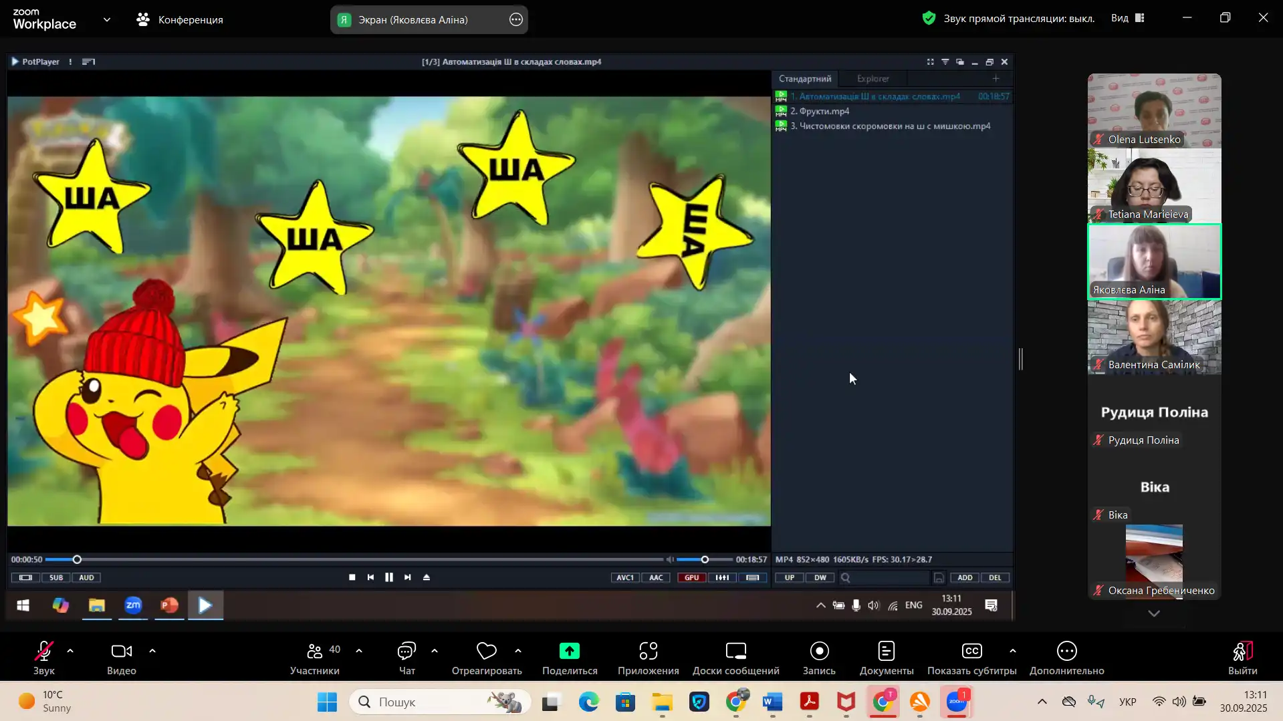Open Zoom Apps panel
1283x721 pixels.
[x=648, y=658]
